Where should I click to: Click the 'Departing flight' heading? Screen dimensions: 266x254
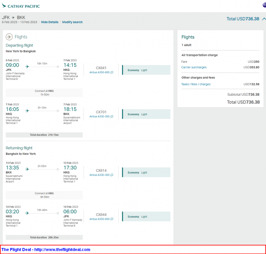tap(19, 45)
